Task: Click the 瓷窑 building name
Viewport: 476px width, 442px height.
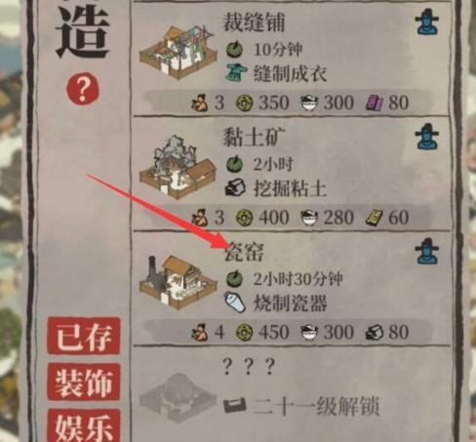Action: coord(244,252)
